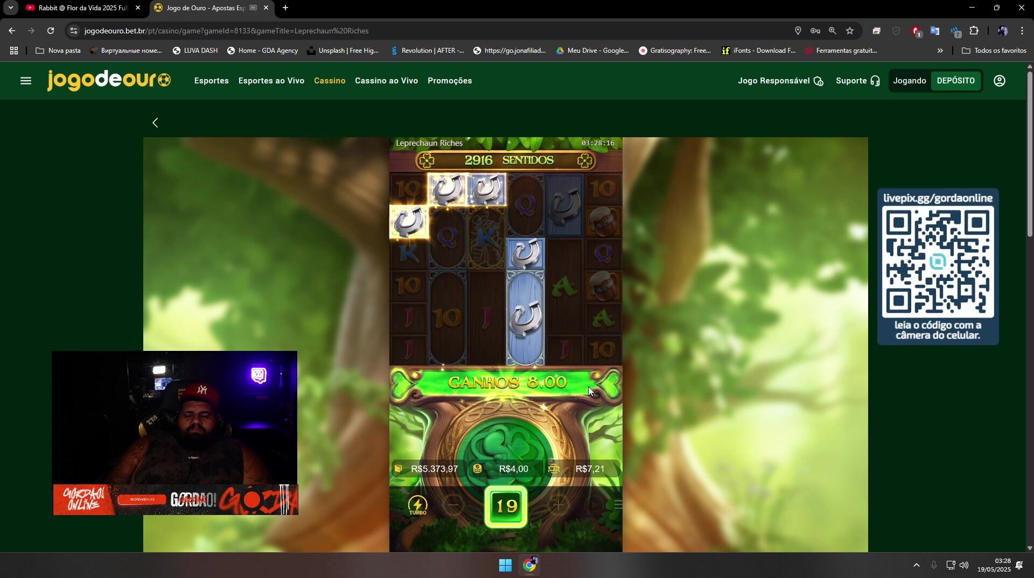The width and height of the screenshot is (1034, 578).
Task: Open the Chrome profile avatar
Action: (1002, 31)
